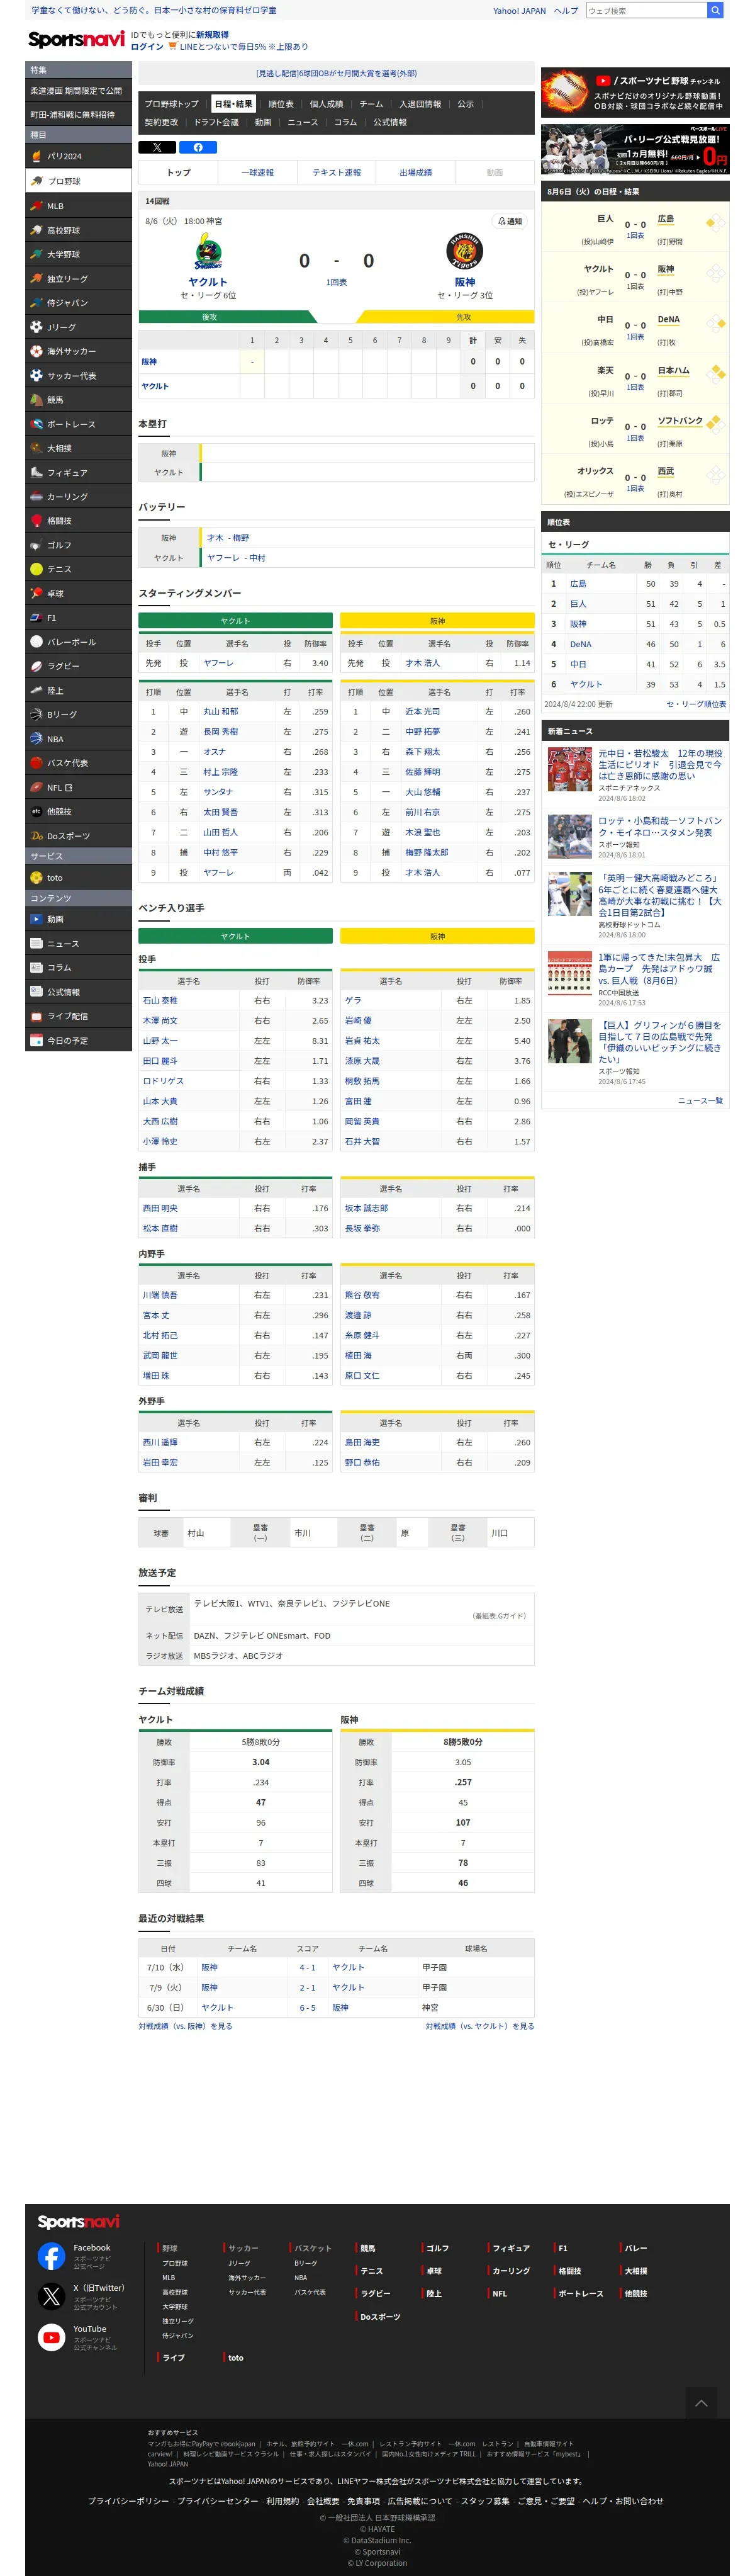Viewport: 755px width, 2576px height.
Task: Open 柔道漫画 期間限定で公開 feature link
Action: [x=78, y=91]
